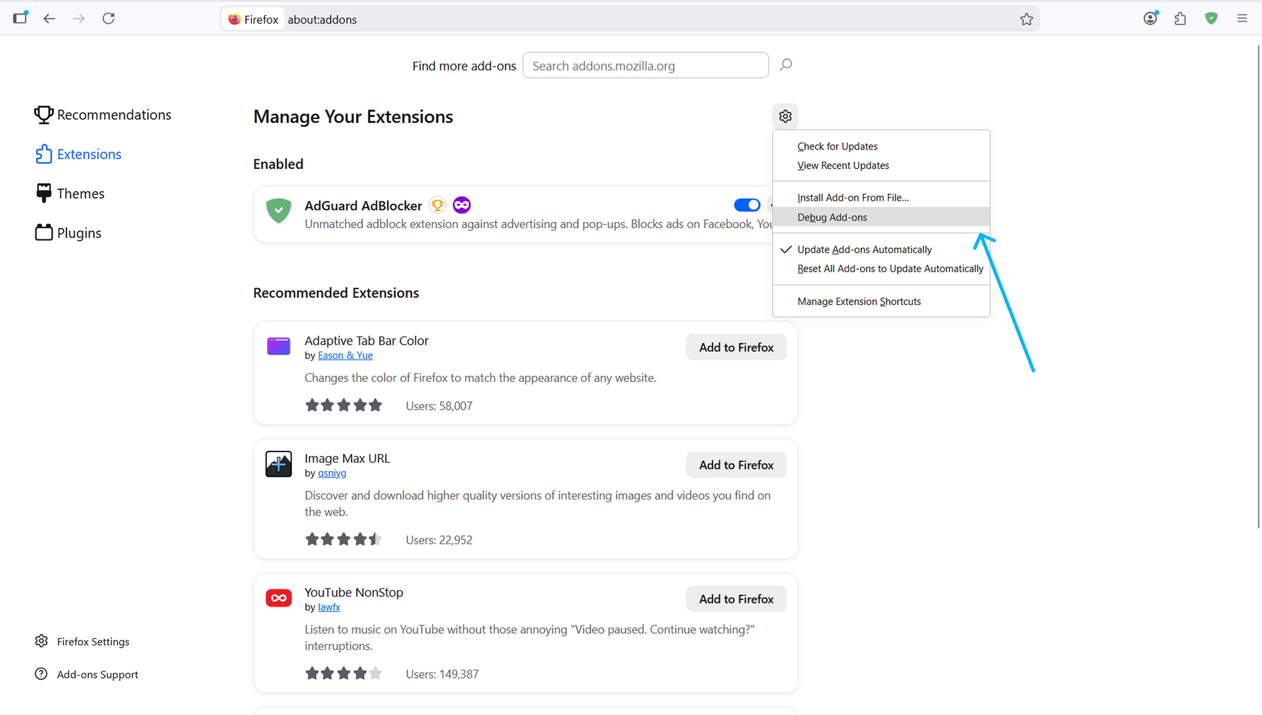Select Reset All Add-ons to Update Automatically
Screen dimensions: 1262x715
pyautogui.click(x=881, y=269)
